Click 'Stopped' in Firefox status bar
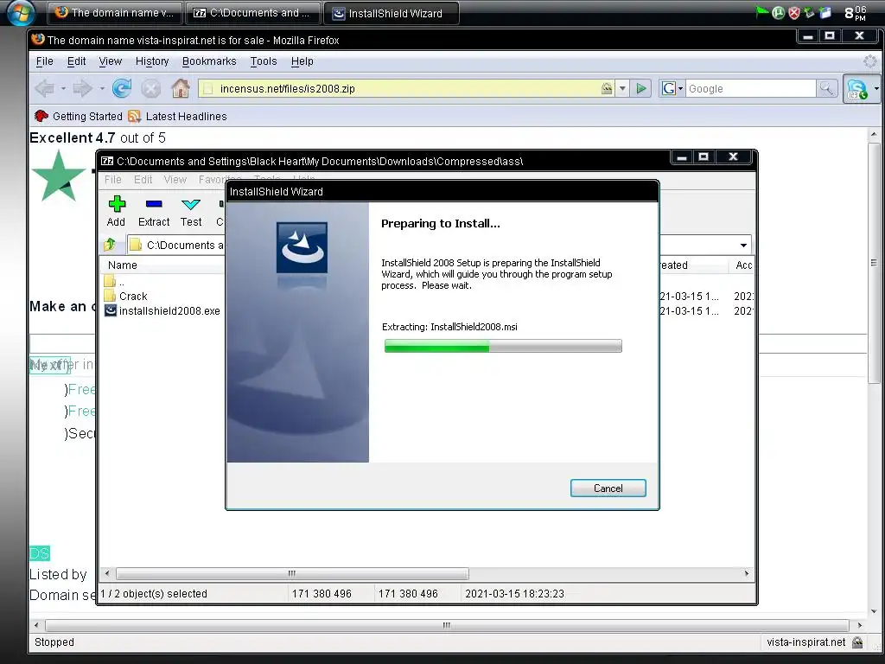 point(54,642)
